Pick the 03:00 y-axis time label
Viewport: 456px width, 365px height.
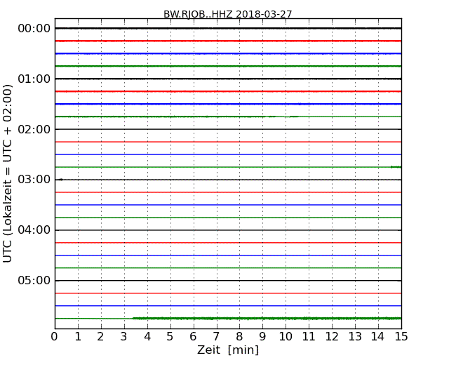(x=34, y=180)
